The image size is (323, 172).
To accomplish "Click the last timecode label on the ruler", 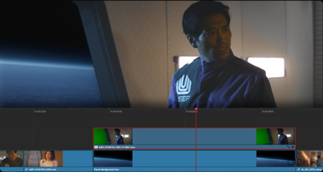I will pos(268,111).
